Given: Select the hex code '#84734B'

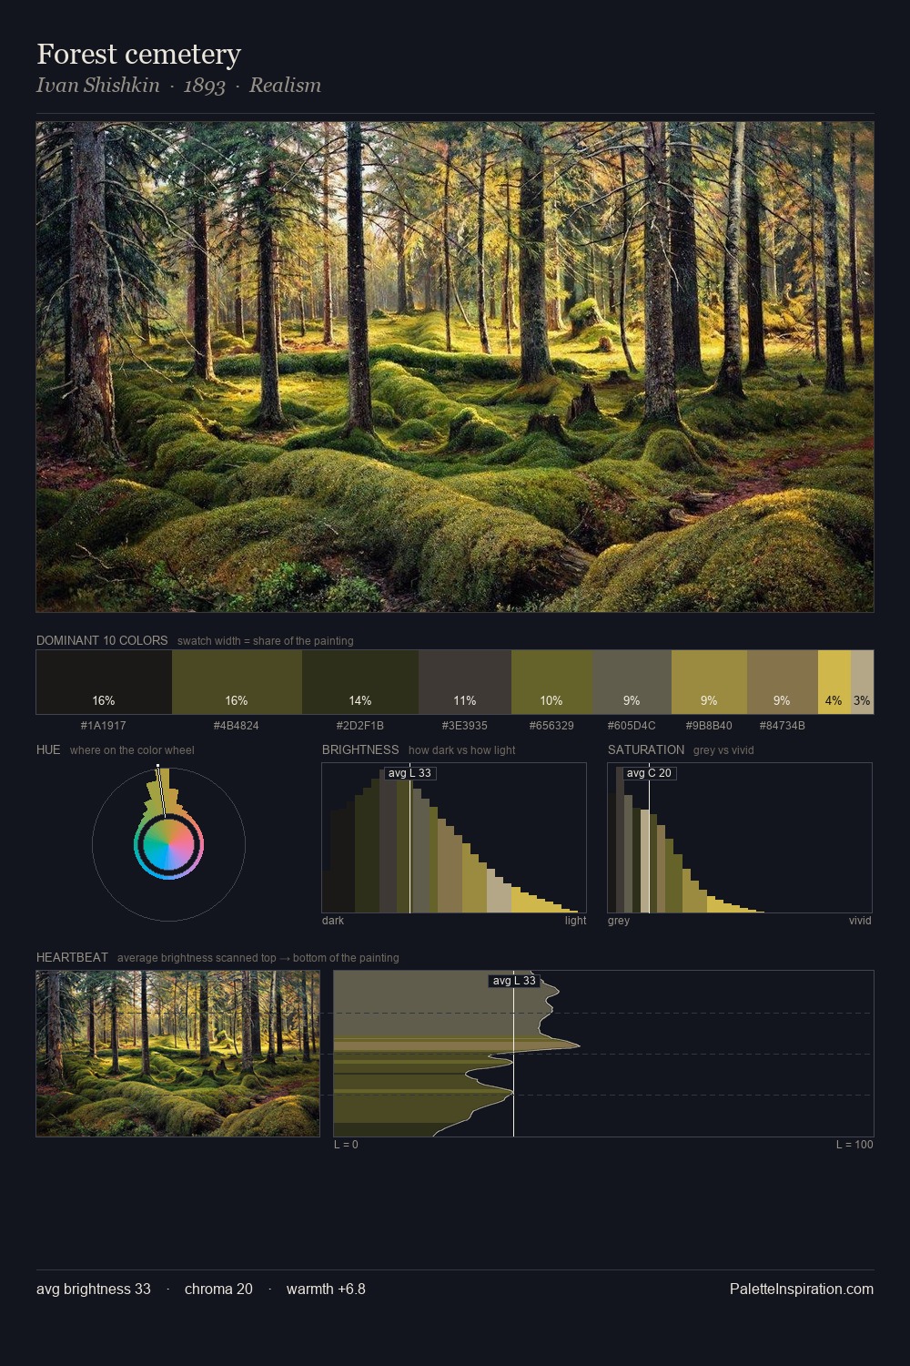Looking at the screenshot, I should 782,726.
